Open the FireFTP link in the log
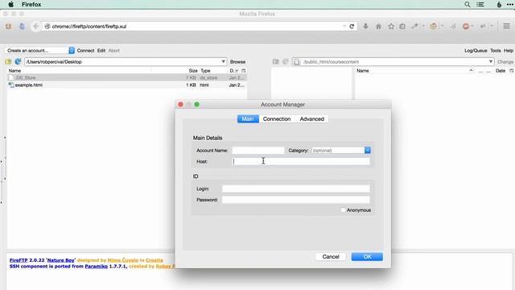 [19, 260]
